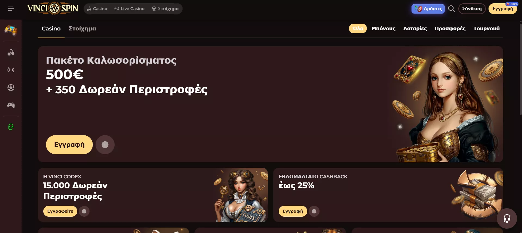
Task: Show info for the Welcome Package banner
Action: click(x=105, y=145)
